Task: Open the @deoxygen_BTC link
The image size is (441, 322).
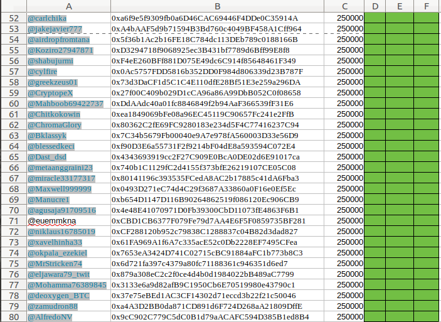Action: point(58,296)
